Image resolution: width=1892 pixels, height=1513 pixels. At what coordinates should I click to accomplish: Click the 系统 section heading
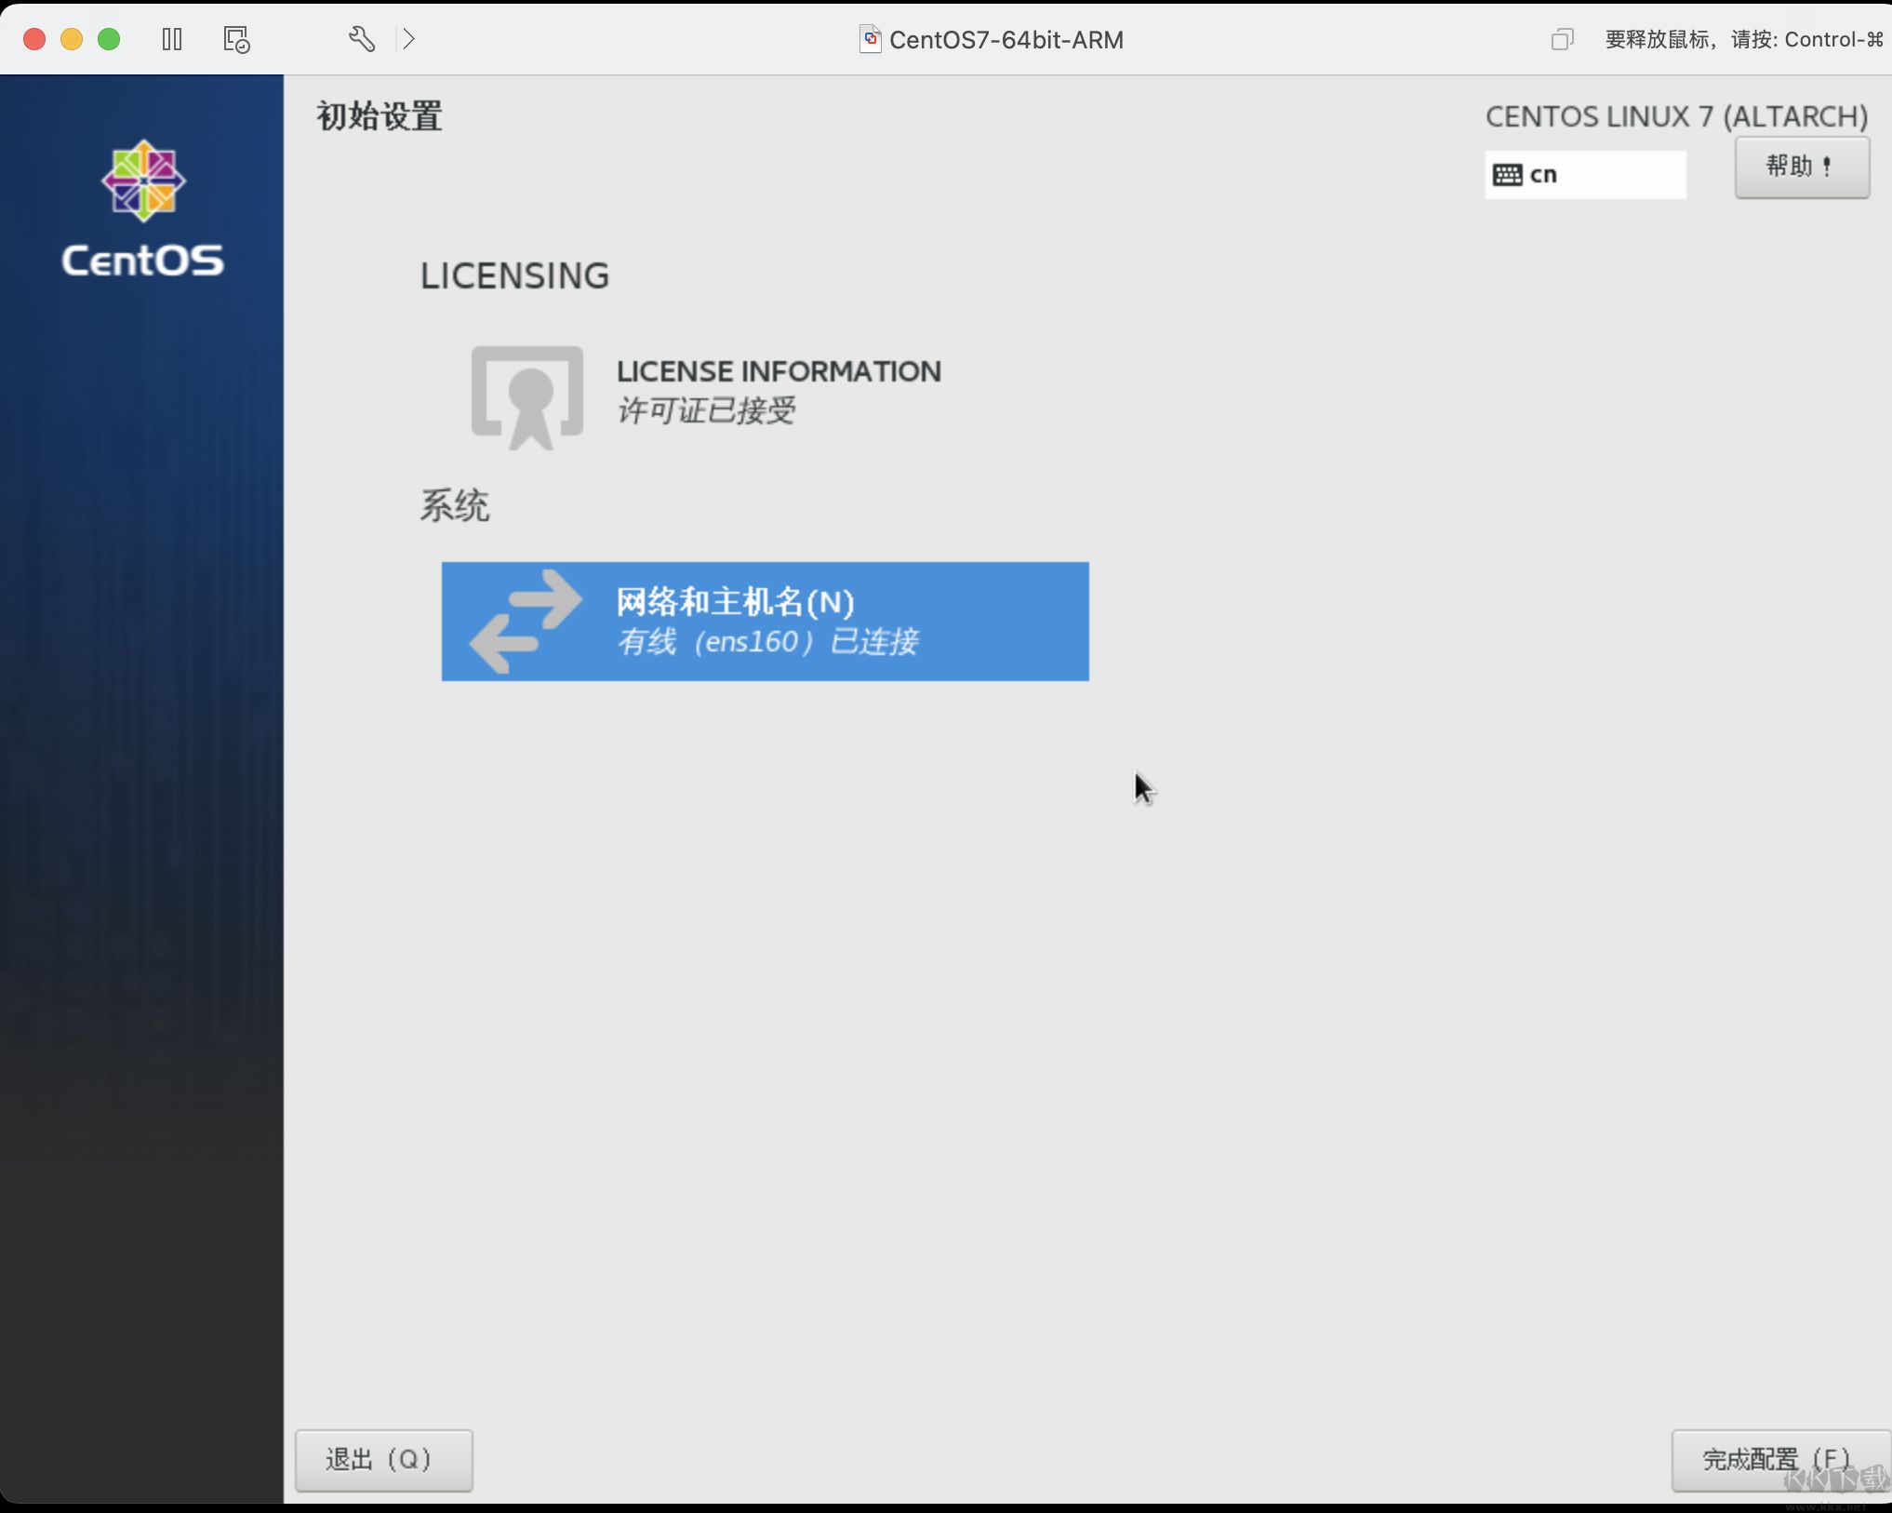pyautogui.click(x=455, y=506)
